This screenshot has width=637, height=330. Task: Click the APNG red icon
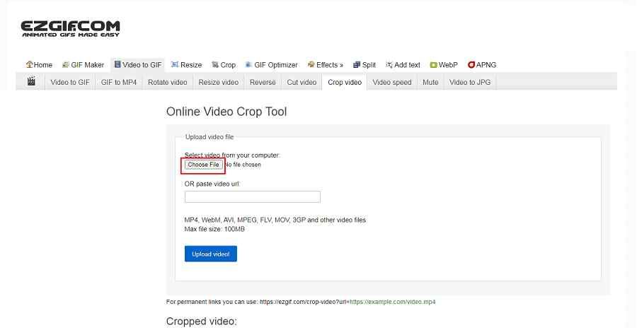[471, 64]
